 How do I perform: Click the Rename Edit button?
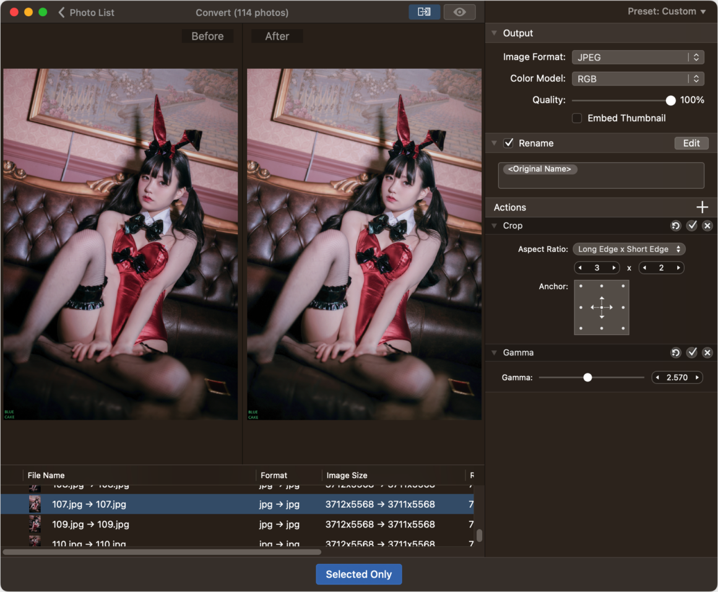point(691,143)
